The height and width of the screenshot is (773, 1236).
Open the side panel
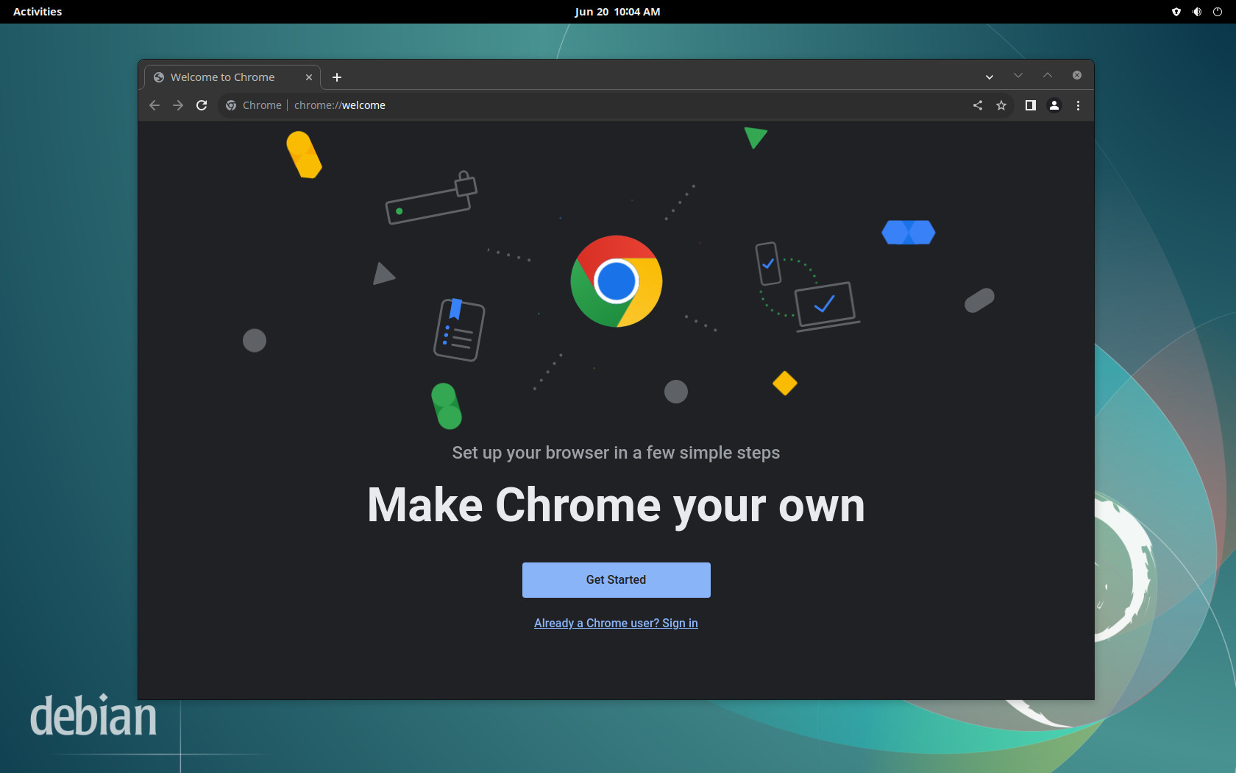(x=1031, y=105)
